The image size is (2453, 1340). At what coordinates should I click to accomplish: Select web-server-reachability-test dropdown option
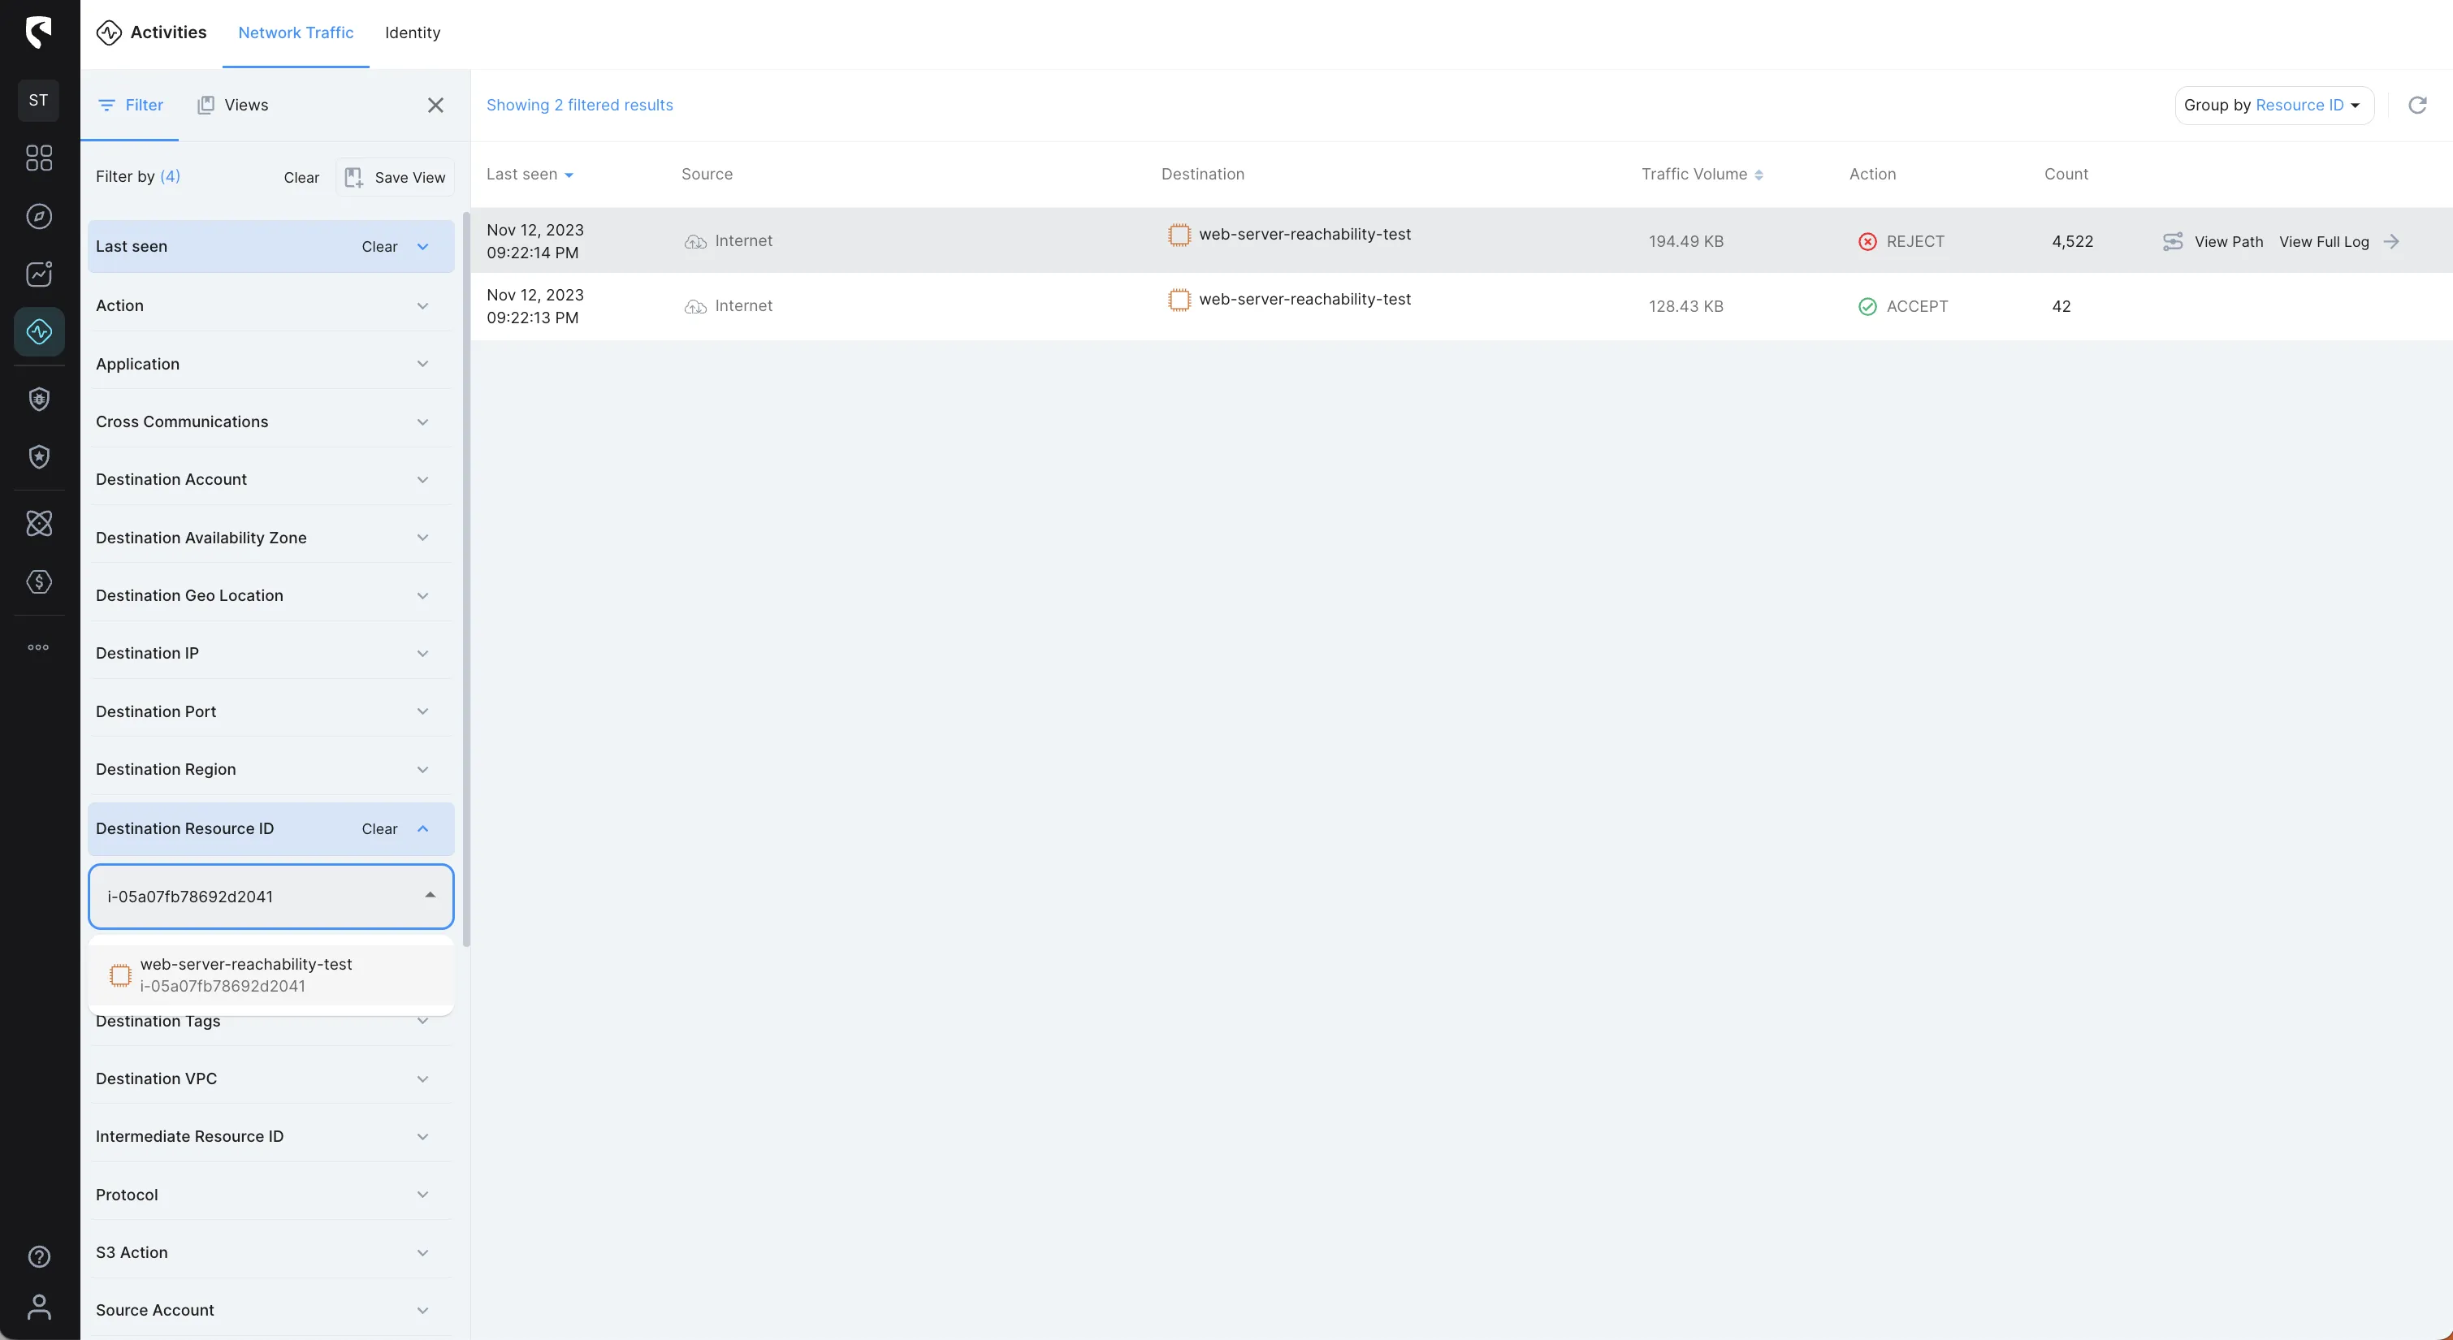[x=270, y=975]
